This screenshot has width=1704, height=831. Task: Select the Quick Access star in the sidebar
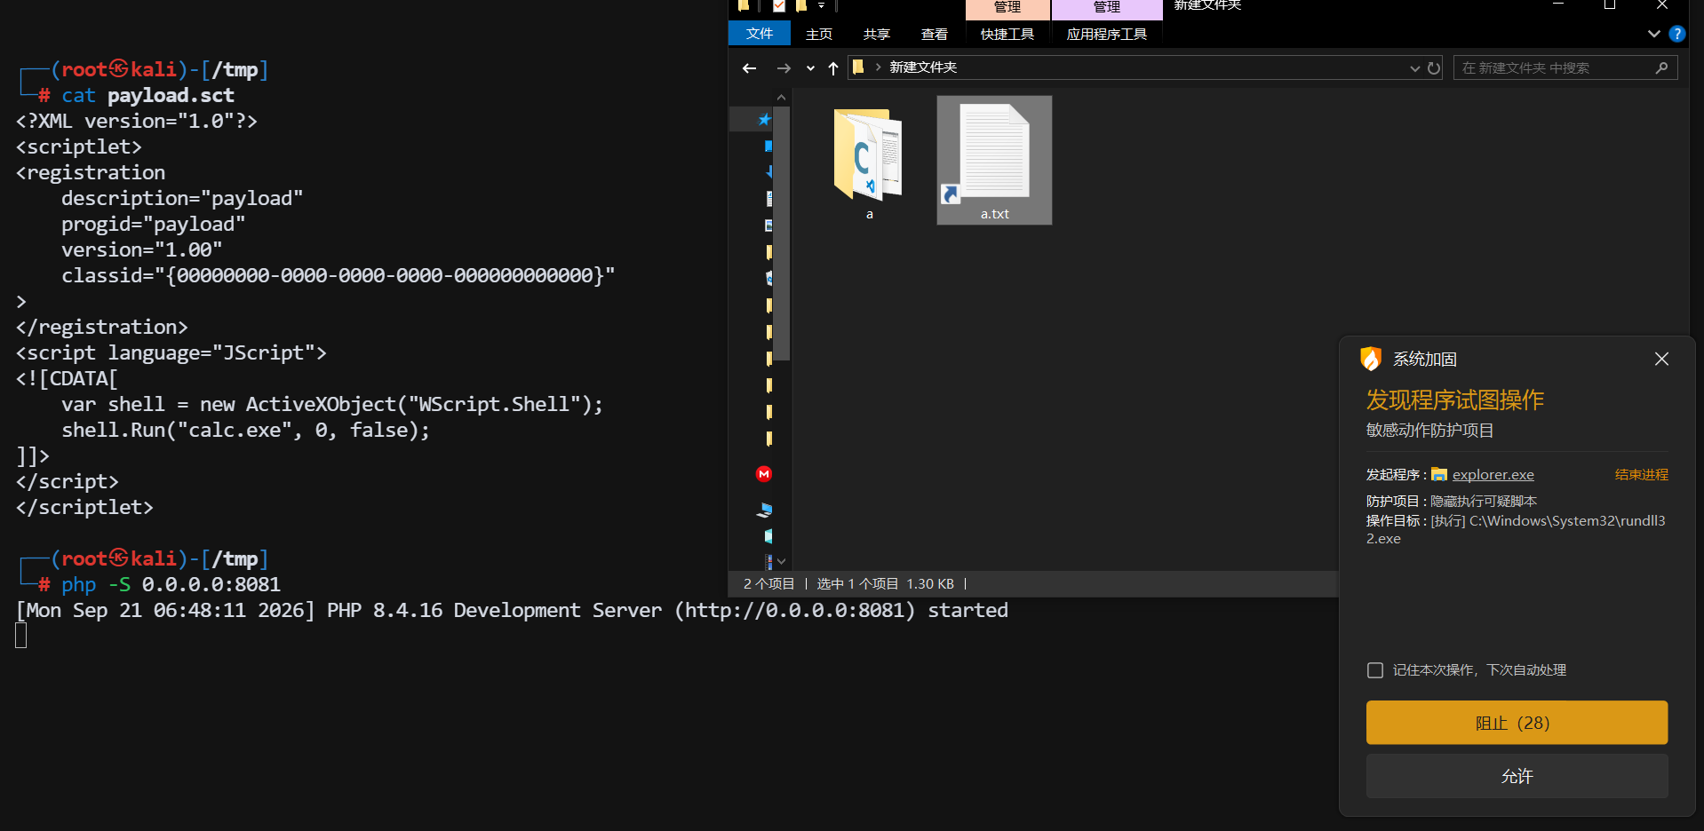(x=764, y=119)
